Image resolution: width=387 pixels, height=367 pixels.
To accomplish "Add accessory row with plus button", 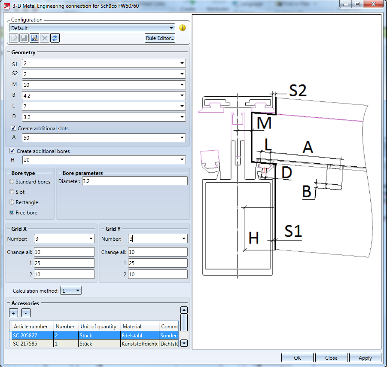I will pos(14,313).
